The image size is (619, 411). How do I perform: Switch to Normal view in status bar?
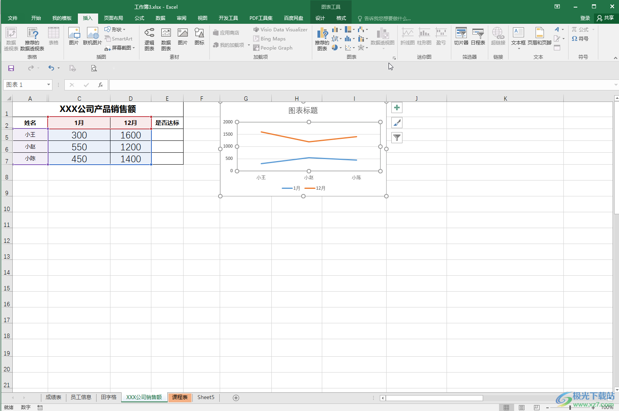[x=506, y=407]
